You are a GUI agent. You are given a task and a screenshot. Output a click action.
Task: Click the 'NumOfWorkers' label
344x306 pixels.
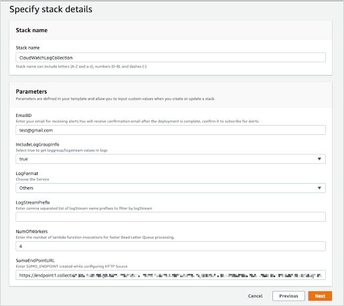point(31,232)
